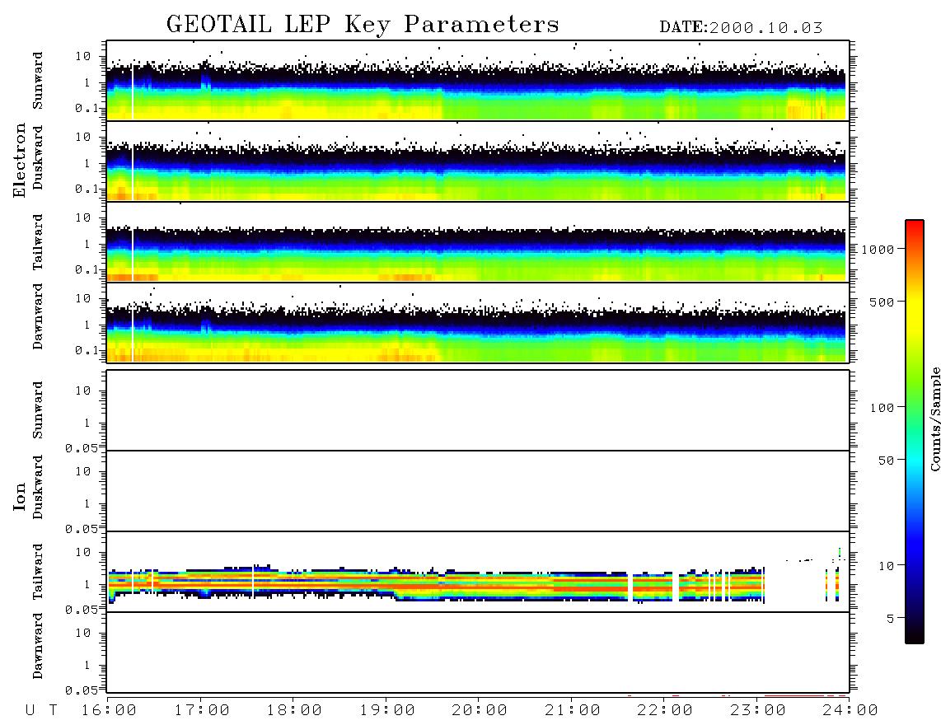The image size is (941, 725).
Task: Click inside the Electron Duskward spectrogram panel
Action: (477, 161)
